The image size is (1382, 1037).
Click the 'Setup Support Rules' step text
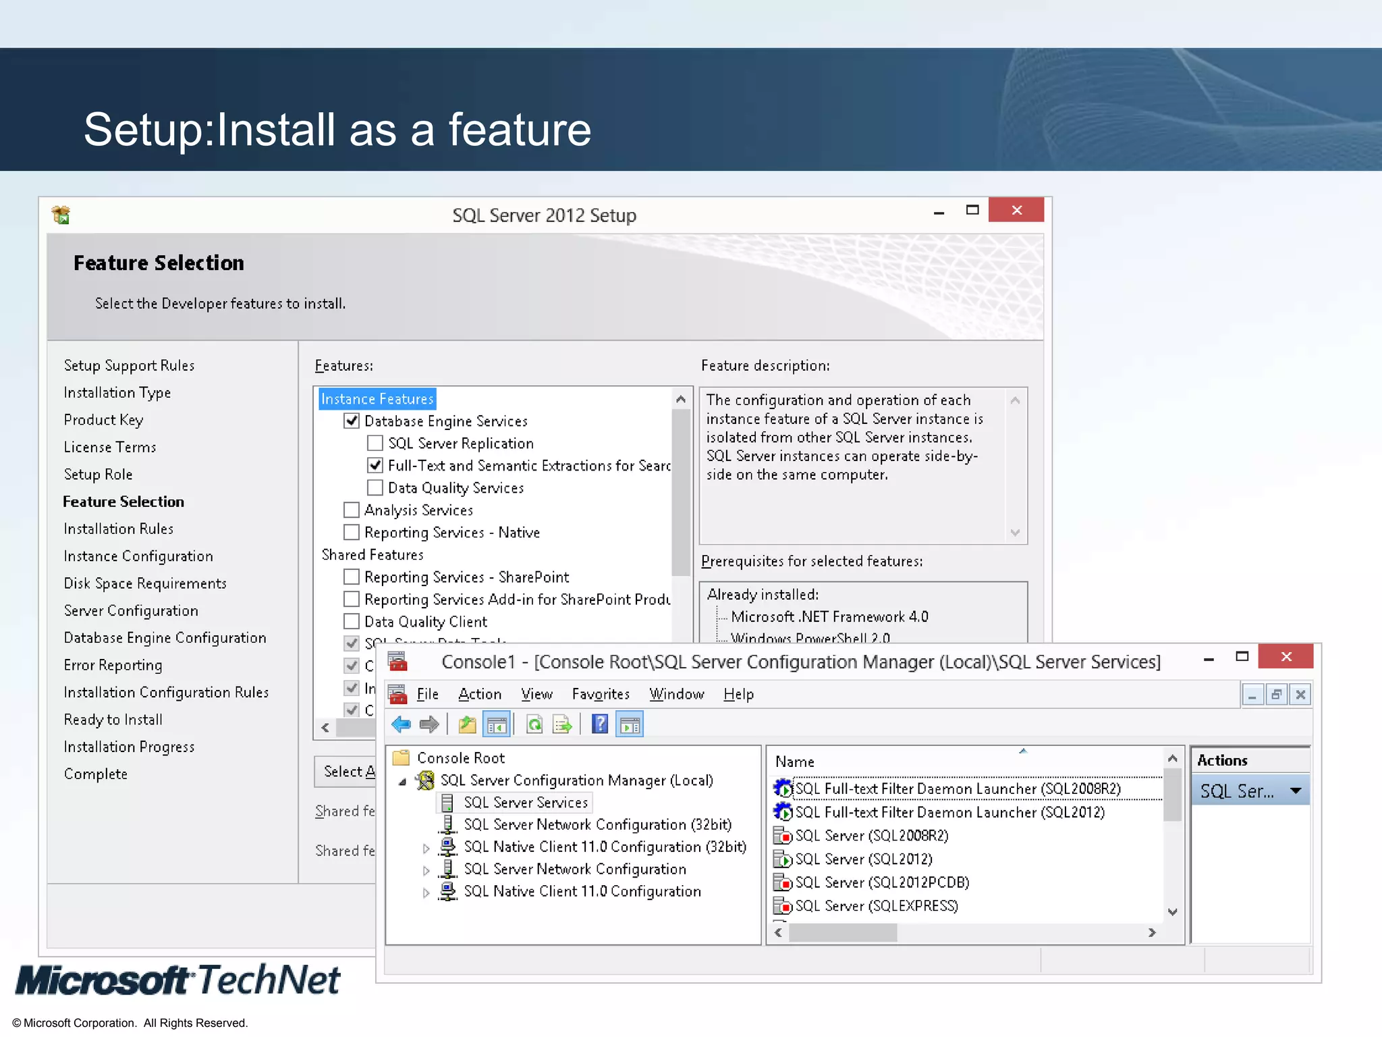[x=129, y=365]
